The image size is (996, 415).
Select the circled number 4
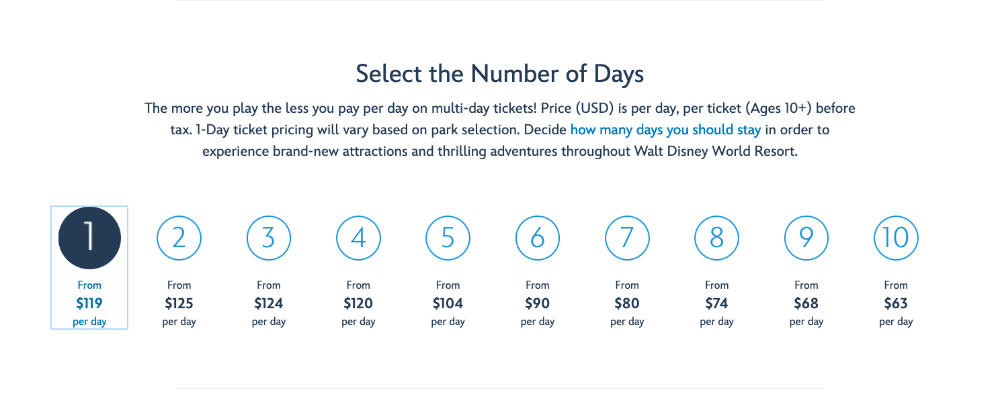pyautogui.click(x=358, y=238)
